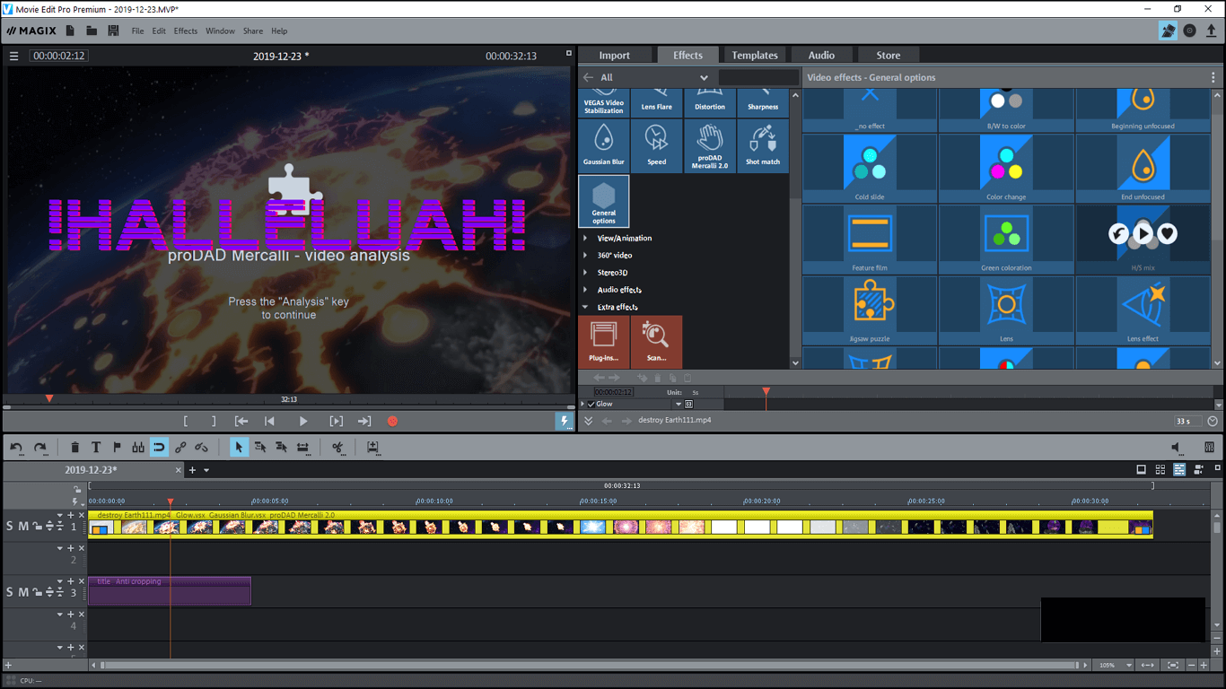Select the Speed effect tile
Screen dimensions: 1226x689
(657, 147)
